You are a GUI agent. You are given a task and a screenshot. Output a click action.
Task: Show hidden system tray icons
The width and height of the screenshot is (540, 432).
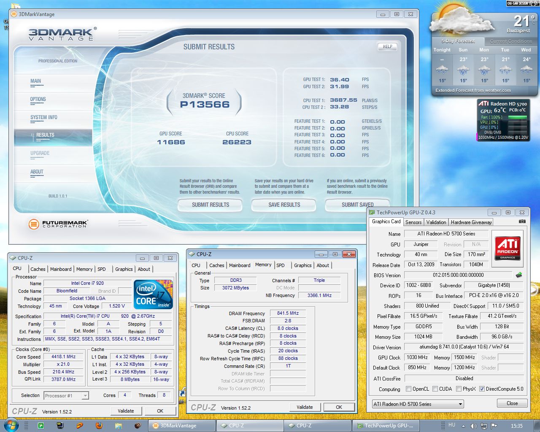(x=463, y=426)
